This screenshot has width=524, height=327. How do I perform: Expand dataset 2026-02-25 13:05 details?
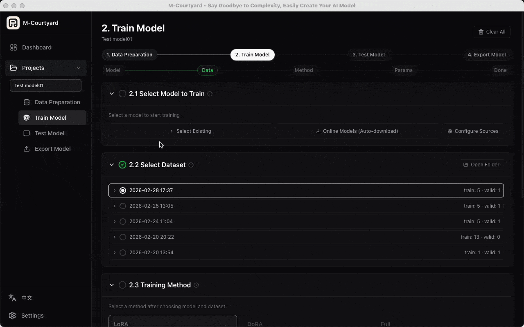point(115,206)
